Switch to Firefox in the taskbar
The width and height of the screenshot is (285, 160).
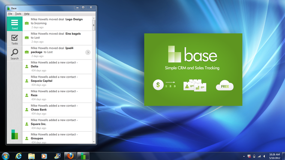[x=70, y=156]
